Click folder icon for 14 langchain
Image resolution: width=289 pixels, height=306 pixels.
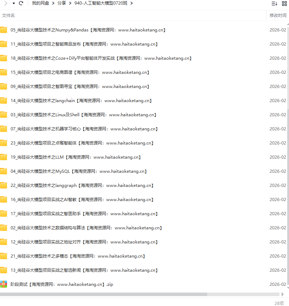[4, 101]
